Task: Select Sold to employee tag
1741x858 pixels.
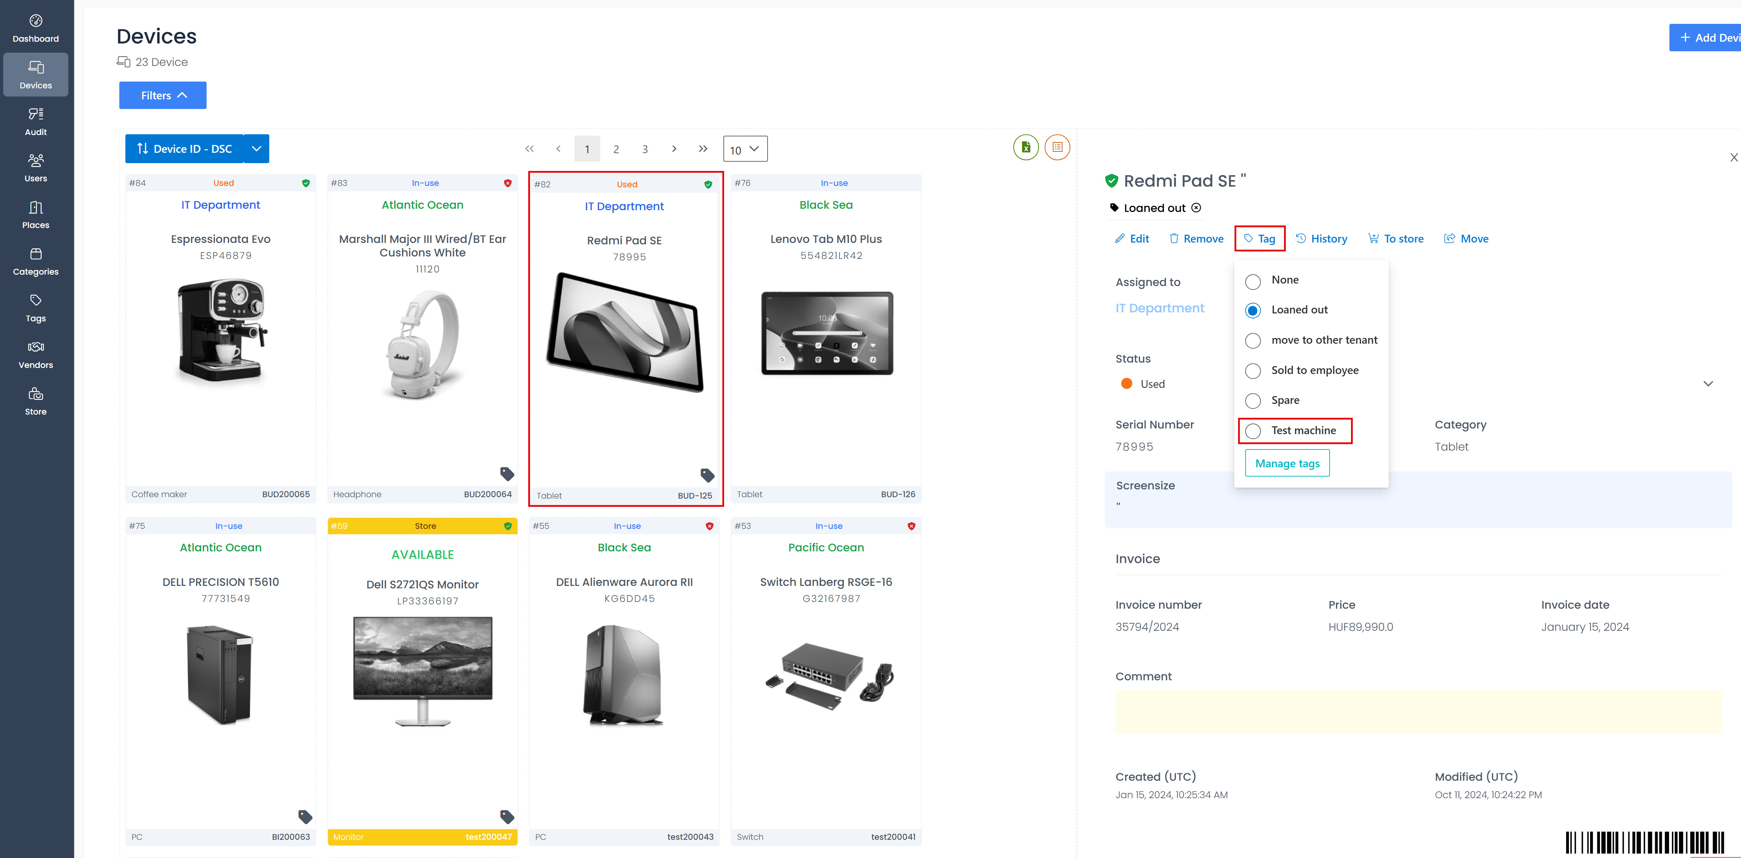Action: 1252,371
